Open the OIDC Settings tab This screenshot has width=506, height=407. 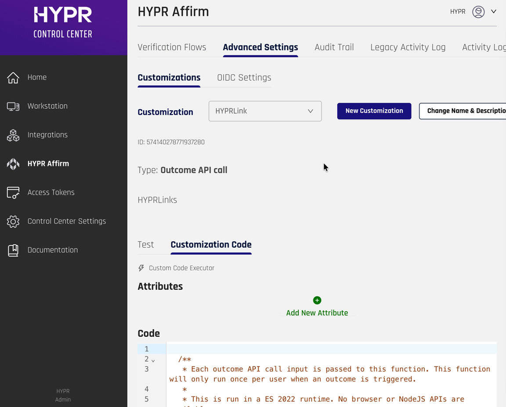(244, 77)
